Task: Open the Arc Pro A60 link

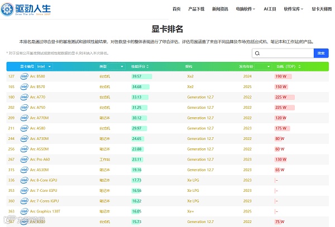Action: pos(40,160)
